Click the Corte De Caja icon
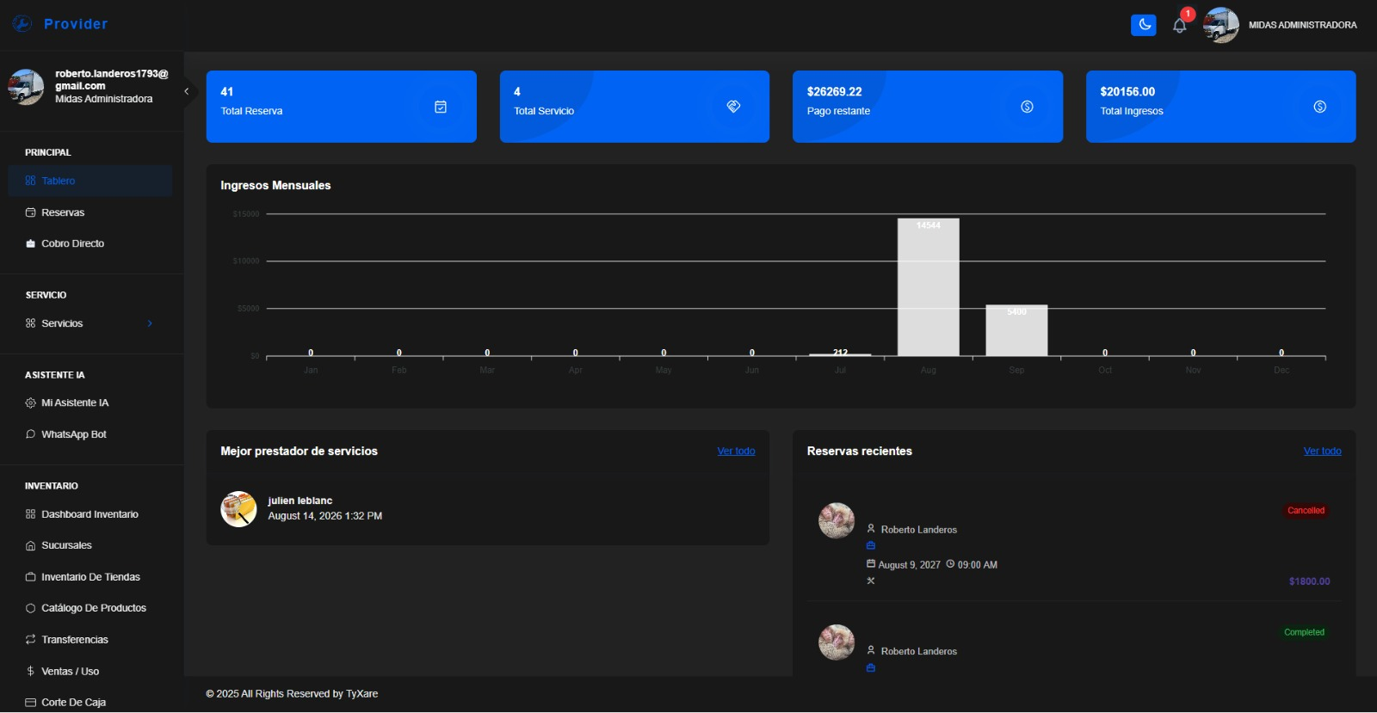This screenshot has height=713, width=1377. 30,703
